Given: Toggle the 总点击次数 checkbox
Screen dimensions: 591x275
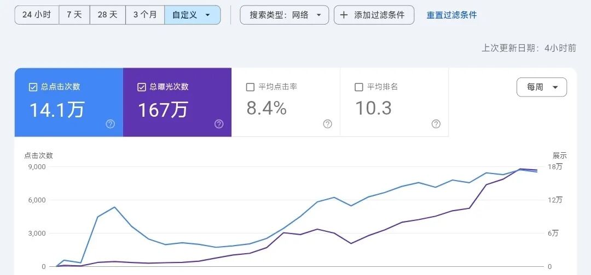Looking at the screenshot, I should [x=33, y=87].
